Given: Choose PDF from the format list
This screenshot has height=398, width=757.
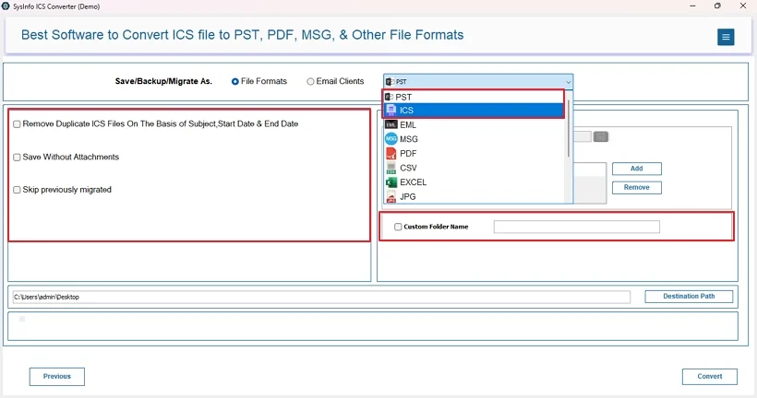Looking at the screenshot, I should point(475,153).
